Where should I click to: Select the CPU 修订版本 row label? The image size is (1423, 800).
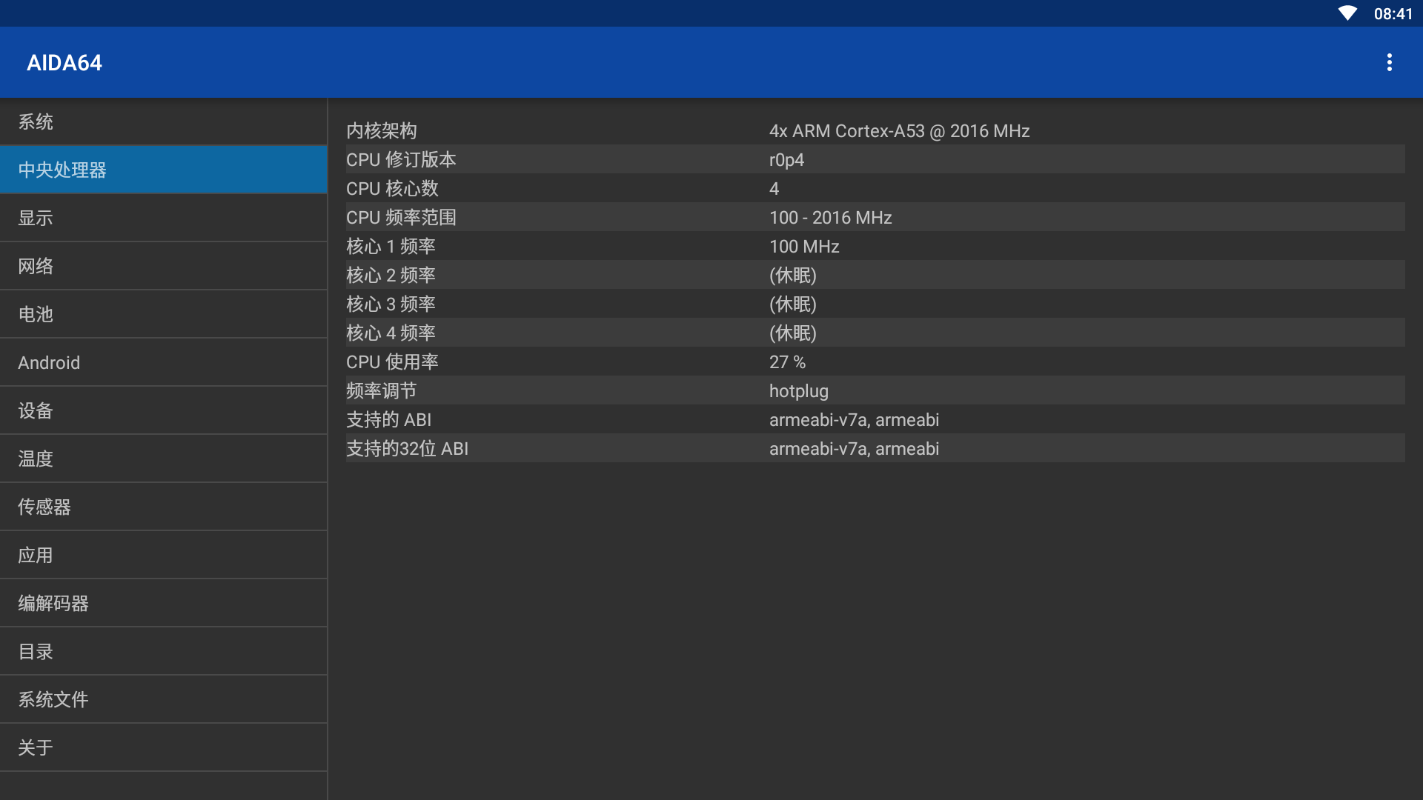coord(401,160)
